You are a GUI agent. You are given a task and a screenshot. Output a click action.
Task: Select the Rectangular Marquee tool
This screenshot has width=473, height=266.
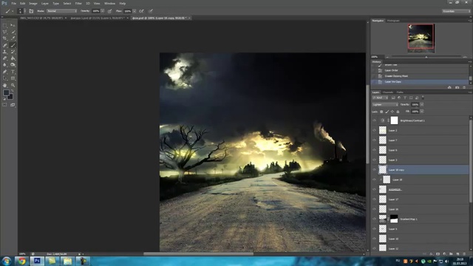click(x=5, y=25)
